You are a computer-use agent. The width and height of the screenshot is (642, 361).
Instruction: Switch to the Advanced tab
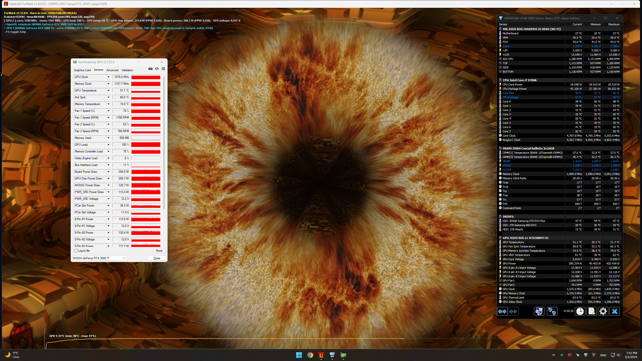(112, 70)
